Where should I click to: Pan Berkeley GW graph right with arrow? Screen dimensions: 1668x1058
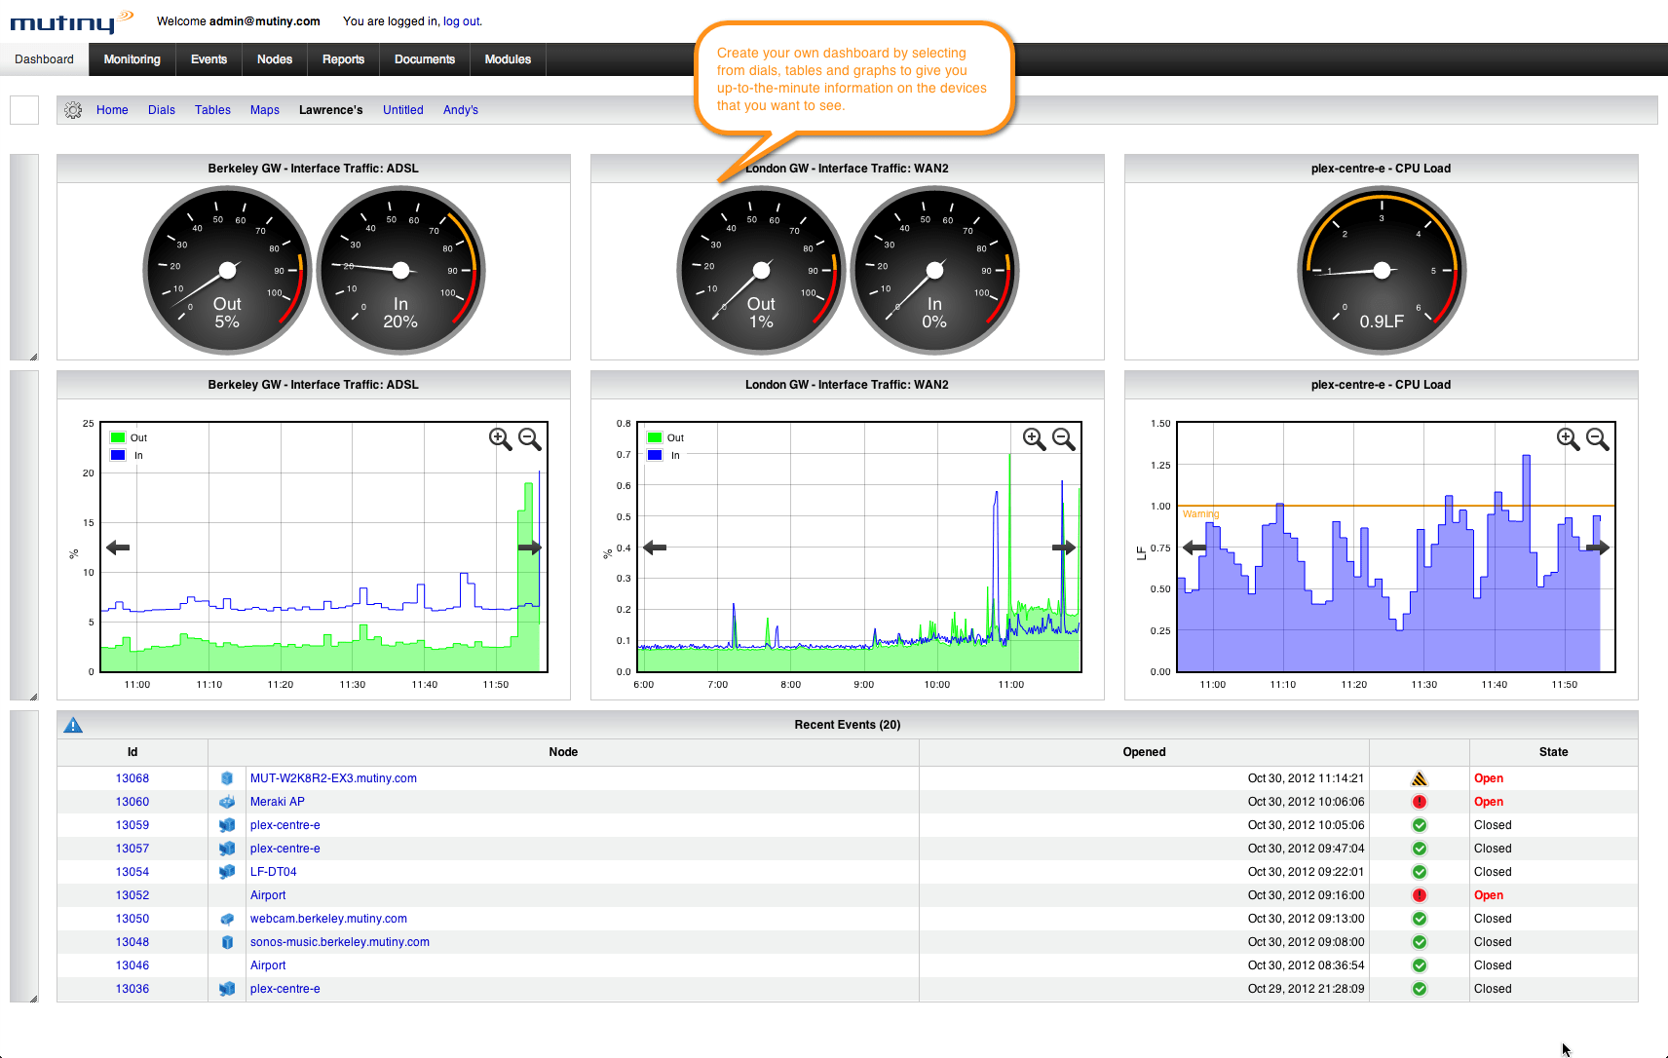pyautogui.click(x=529, y=548)
